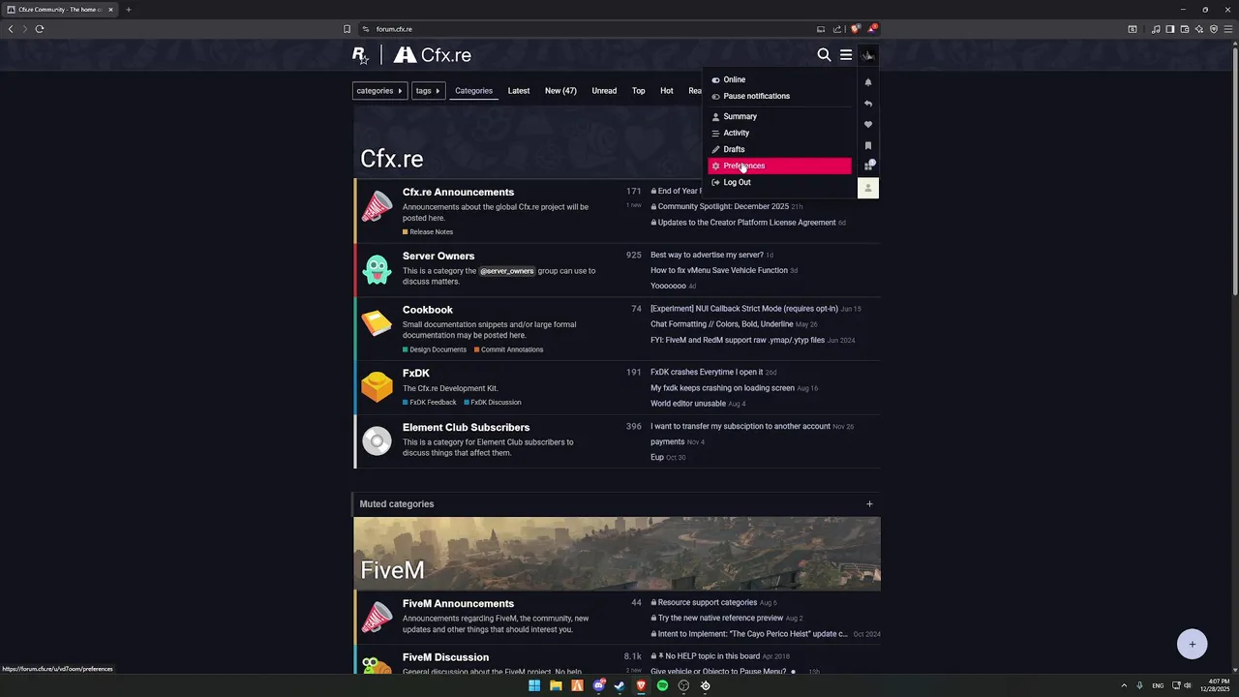Open Brave Leo AI sparkle icon
The height and width of the screenshot is (697, 1239).
(x=1198, y=29)
